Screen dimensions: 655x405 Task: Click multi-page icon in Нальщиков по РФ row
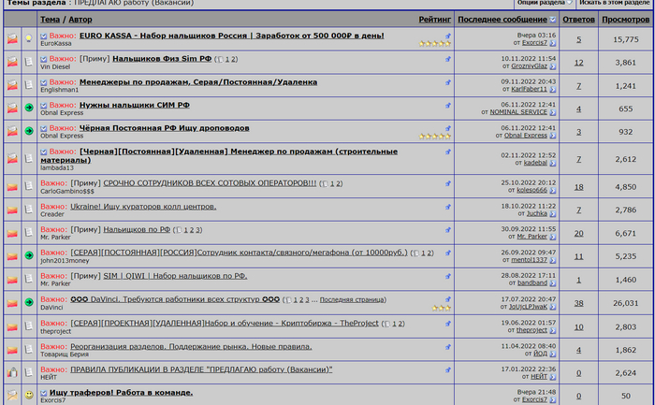click(179, 230)
